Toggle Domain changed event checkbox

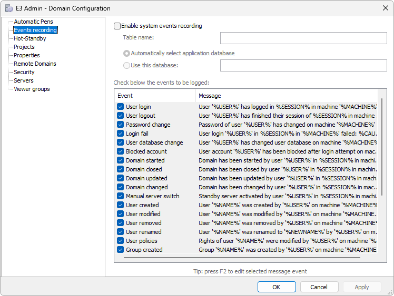point(121,187)
